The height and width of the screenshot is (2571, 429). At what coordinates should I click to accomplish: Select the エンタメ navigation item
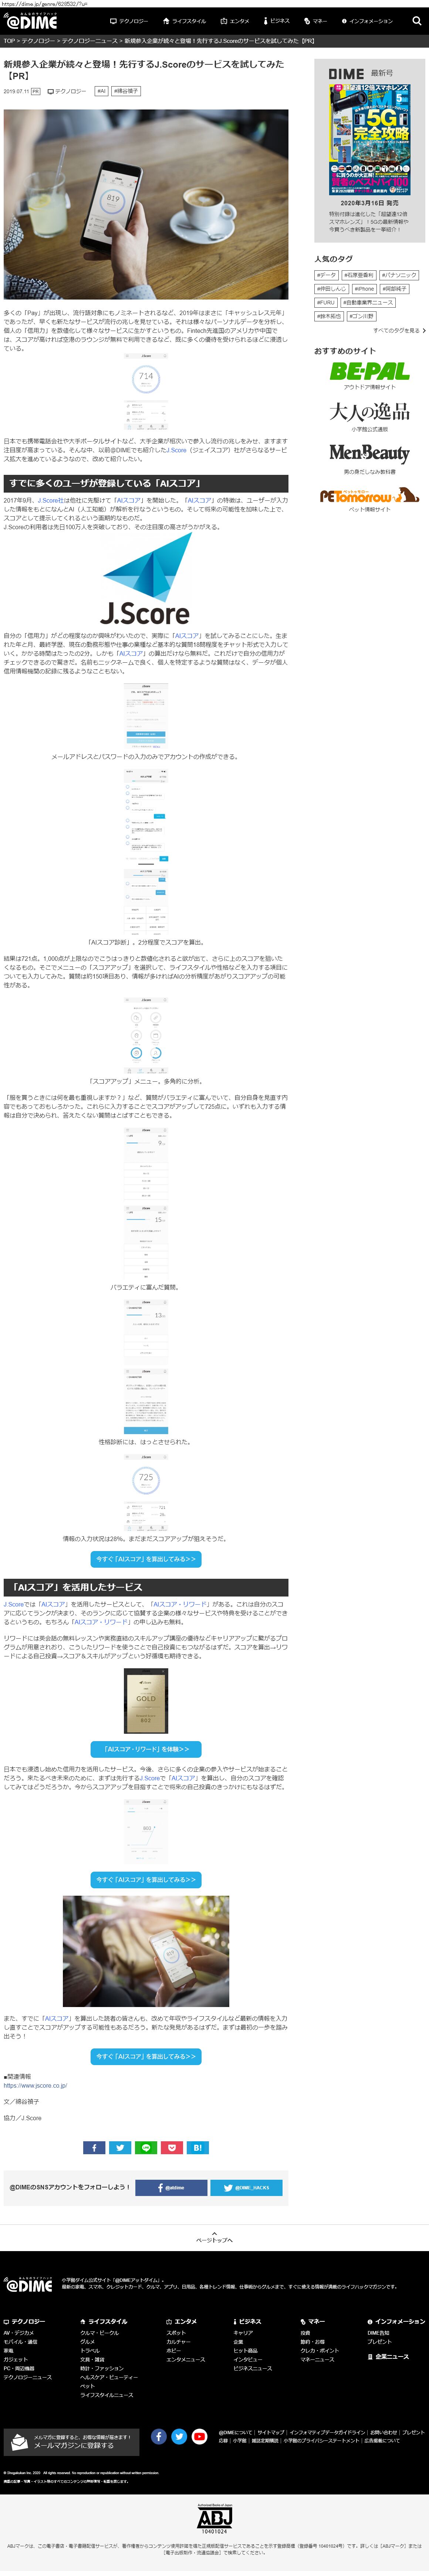pos(236,21)
